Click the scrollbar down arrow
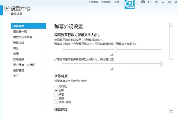178x118 pixels. 171,111
